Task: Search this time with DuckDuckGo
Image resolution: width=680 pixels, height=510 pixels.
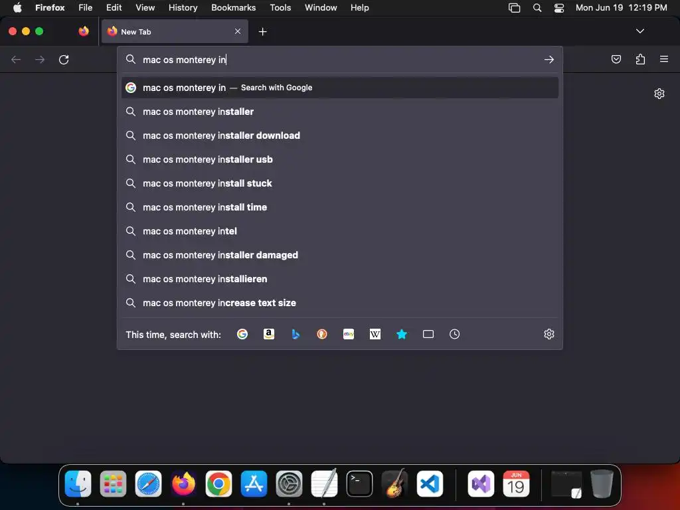Action: pyautogui.click(x=322, y=334)
